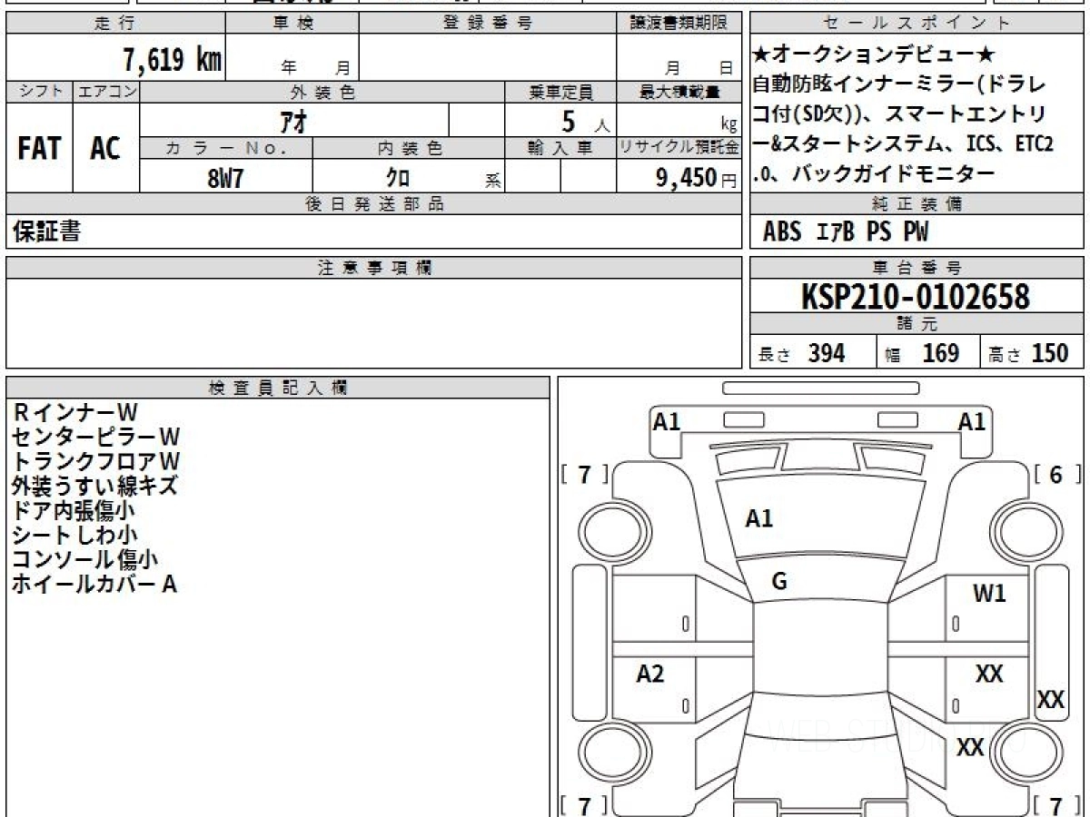Click the [ 6 ] tire rating mark
The image size is (1090, 817).
pos(1056,475)
